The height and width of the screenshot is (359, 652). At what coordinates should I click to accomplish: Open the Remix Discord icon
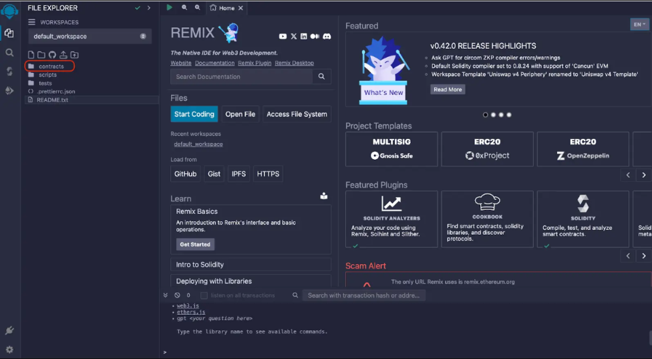click(x=327, y=37)
